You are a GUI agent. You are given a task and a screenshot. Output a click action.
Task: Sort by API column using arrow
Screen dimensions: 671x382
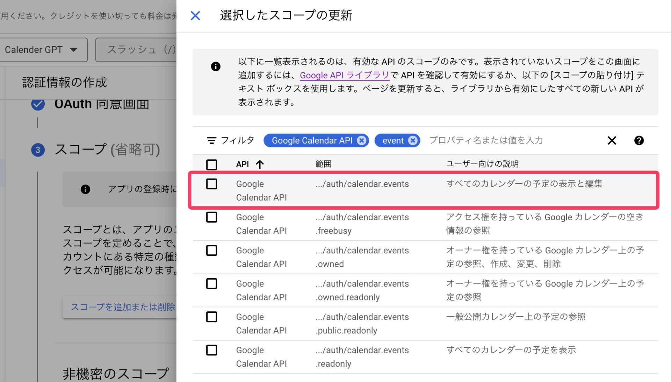260,164
